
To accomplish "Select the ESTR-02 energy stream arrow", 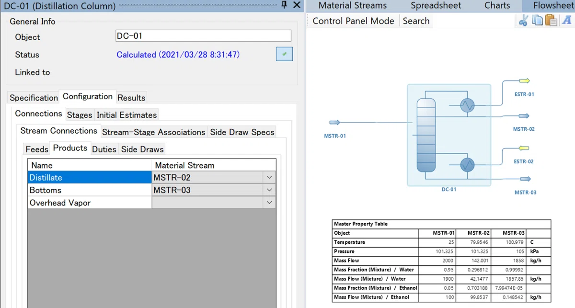I will coord(524,148).
